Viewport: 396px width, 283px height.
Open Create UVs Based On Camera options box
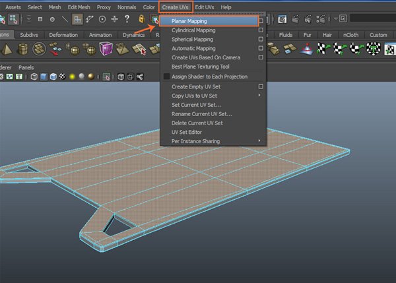(261, 57)
